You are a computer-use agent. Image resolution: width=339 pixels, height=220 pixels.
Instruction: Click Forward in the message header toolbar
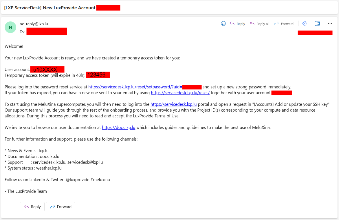[x=284, y=24]
